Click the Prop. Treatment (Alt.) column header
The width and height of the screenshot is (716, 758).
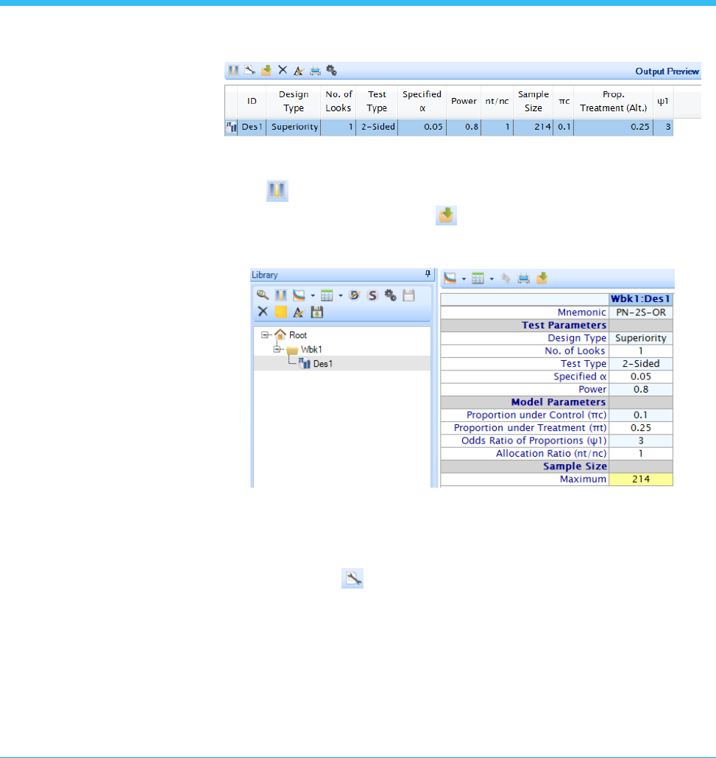(x=613, y=101)
